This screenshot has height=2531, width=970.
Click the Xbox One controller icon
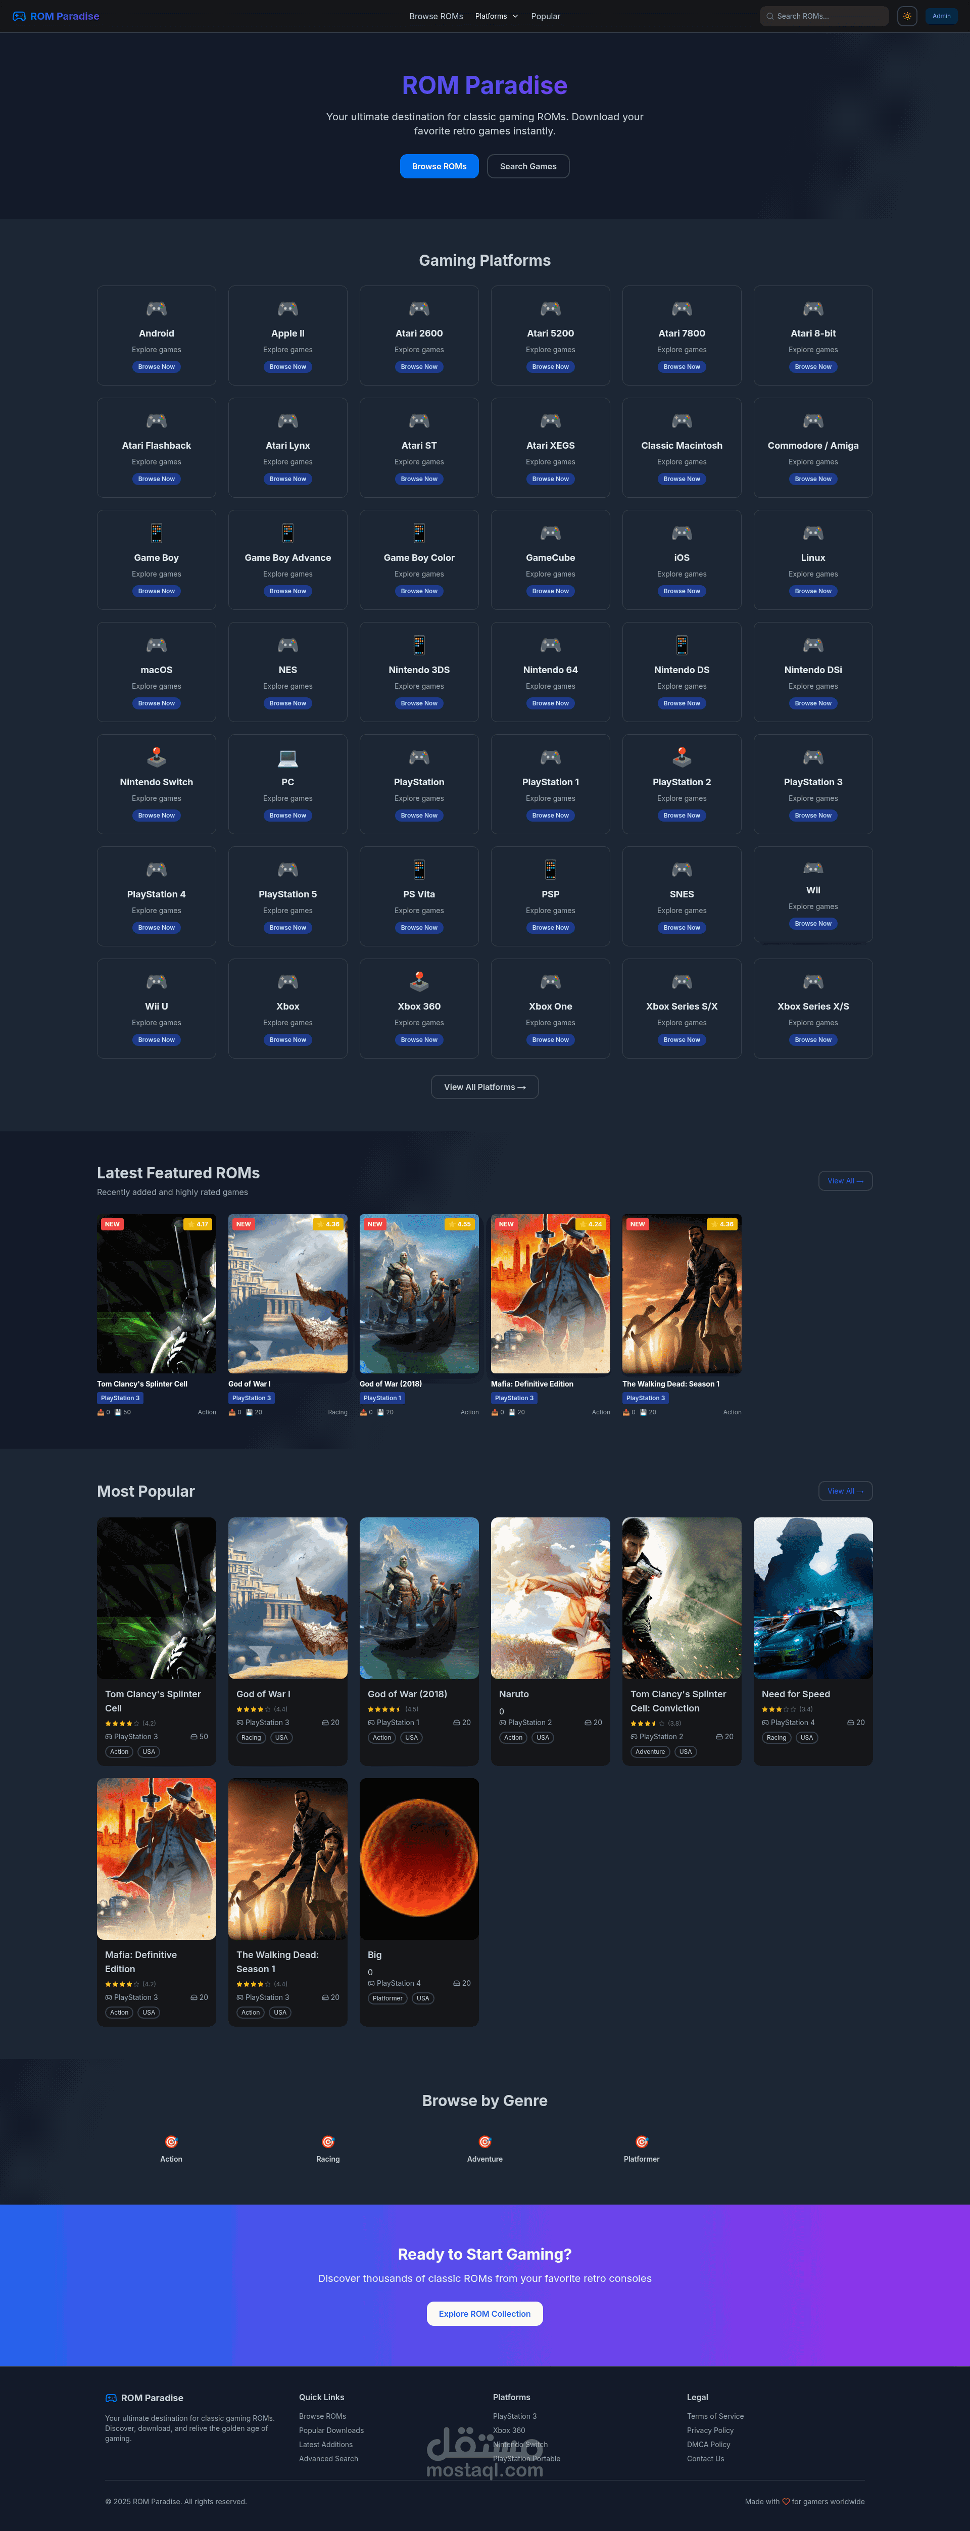pyautogui.click(x=550, y=982)
